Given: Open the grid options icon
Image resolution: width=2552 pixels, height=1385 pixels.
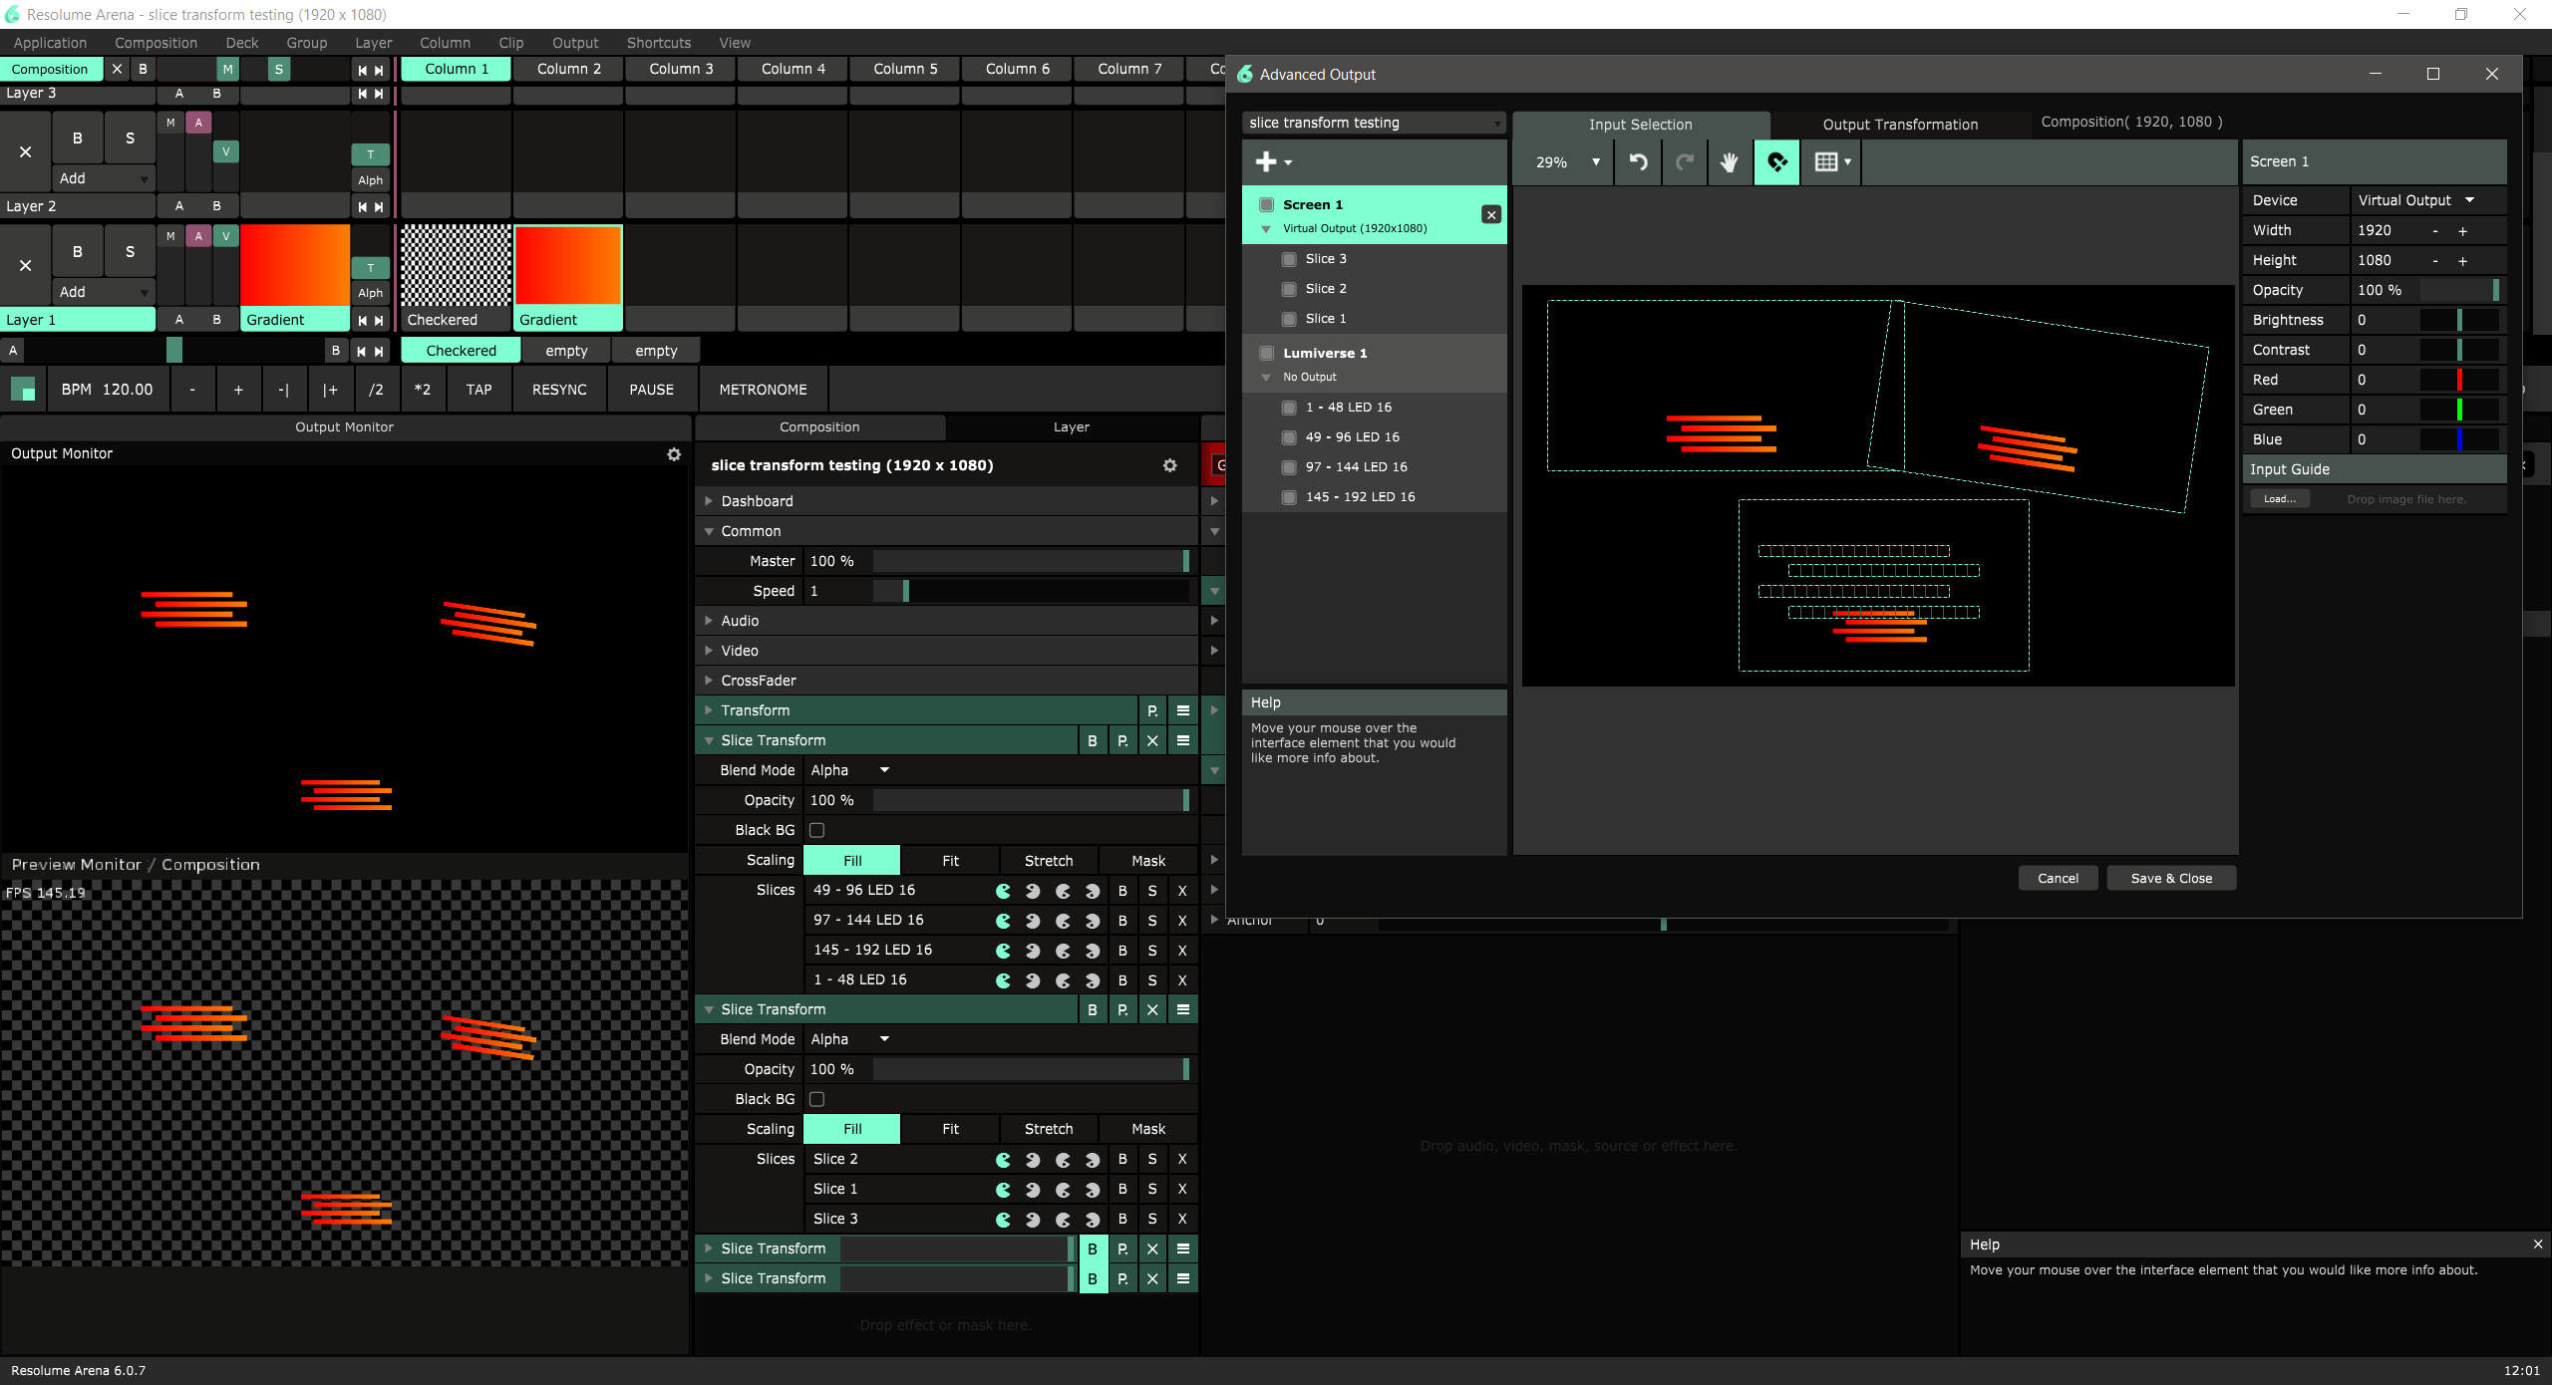Looking at the screenshot, I should (x=1832, y=161).
